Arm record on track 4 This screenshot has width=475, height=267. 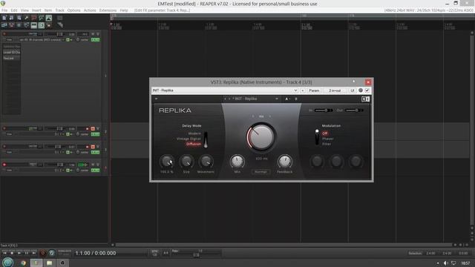click(4, 165)
